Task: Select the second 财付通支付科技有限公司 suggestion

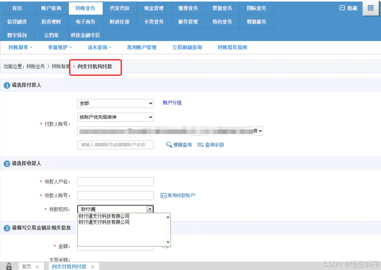Action: tap(104, 222)
